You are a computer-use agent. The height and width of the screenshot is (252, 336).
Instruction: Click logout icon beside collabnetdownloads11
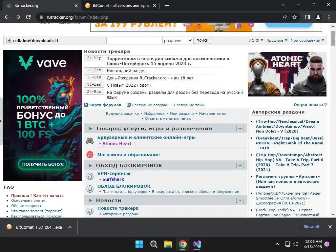[9, 40]
